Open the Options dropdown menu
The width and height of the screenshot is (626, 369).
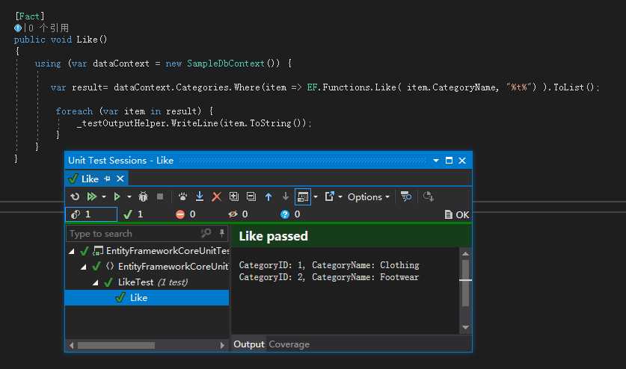pyautogui.click(x=368, y=196)
